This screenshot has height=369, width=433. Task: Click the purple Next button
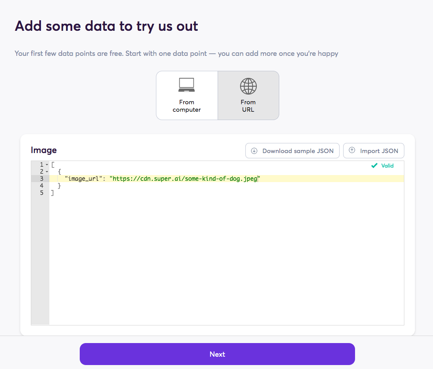point(217,354)
